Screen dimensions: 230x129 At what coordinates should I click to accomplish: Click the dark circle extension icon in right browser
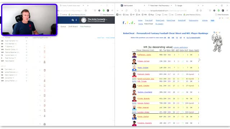coord(214,10)
